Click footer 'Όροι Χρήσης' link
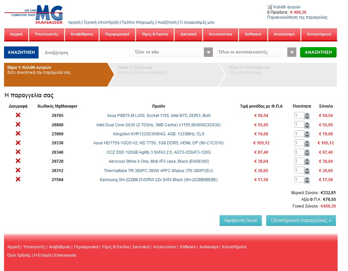Viewport: 348px width, 271px height. click(19, 255)
